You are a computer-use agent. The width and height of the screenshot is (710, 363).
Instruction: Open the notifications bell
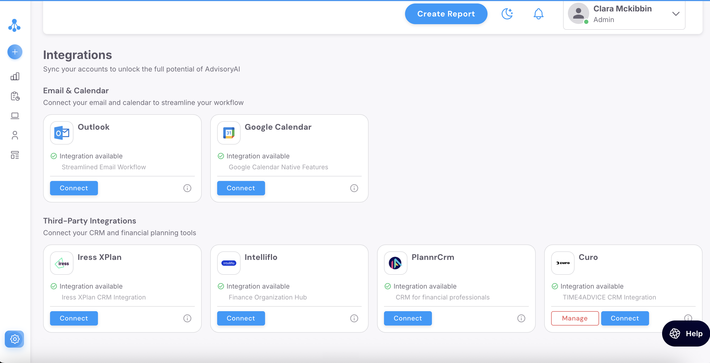(x=538, y=14)
